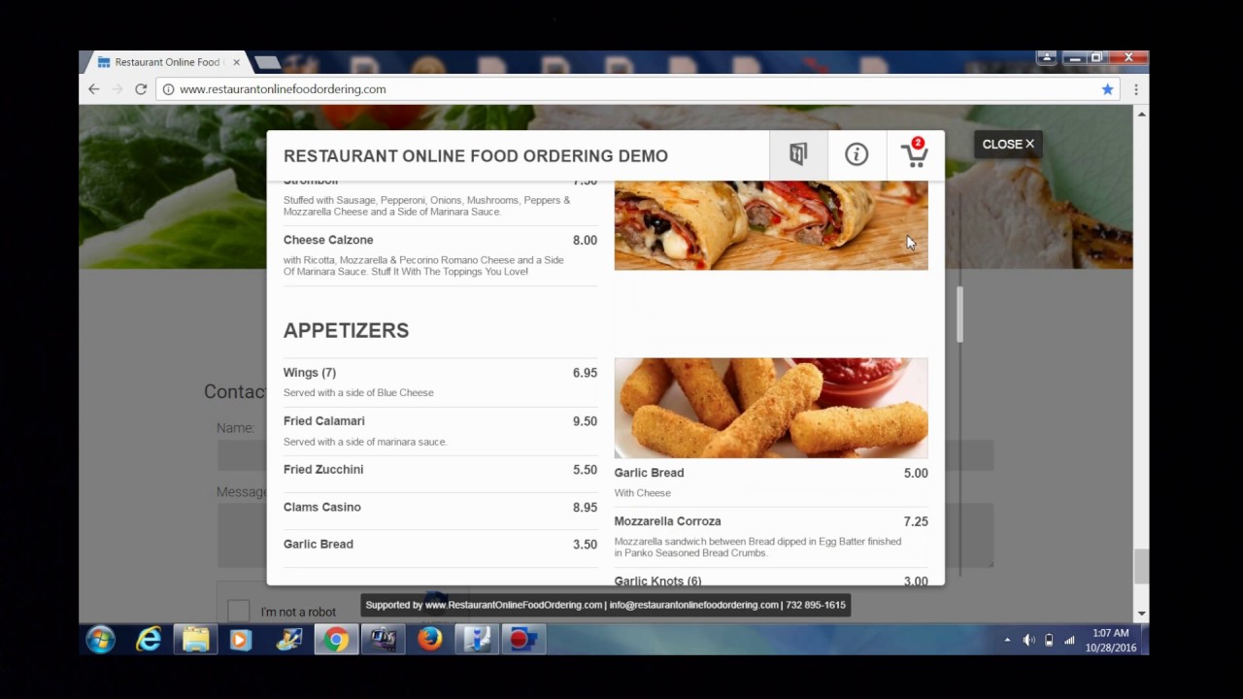Click the mozzarella sticks appetizer photo
Viewport: 1243px width, 699px height.
771,408
